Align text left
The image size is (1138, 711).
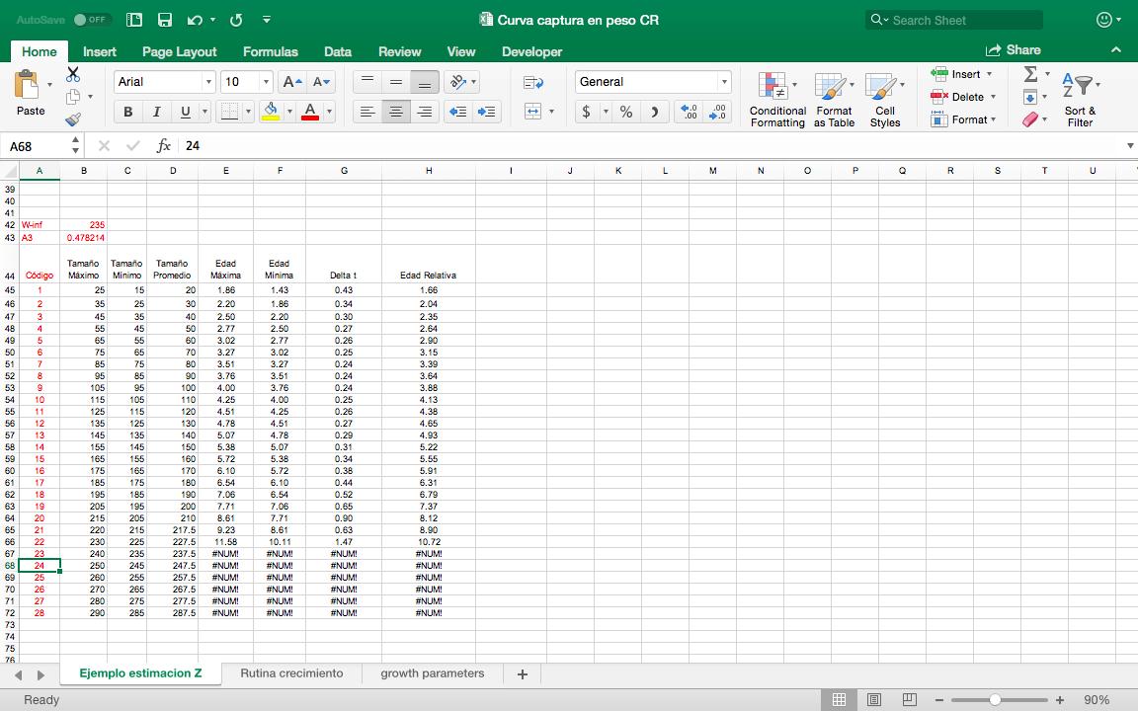pos(367,111)
